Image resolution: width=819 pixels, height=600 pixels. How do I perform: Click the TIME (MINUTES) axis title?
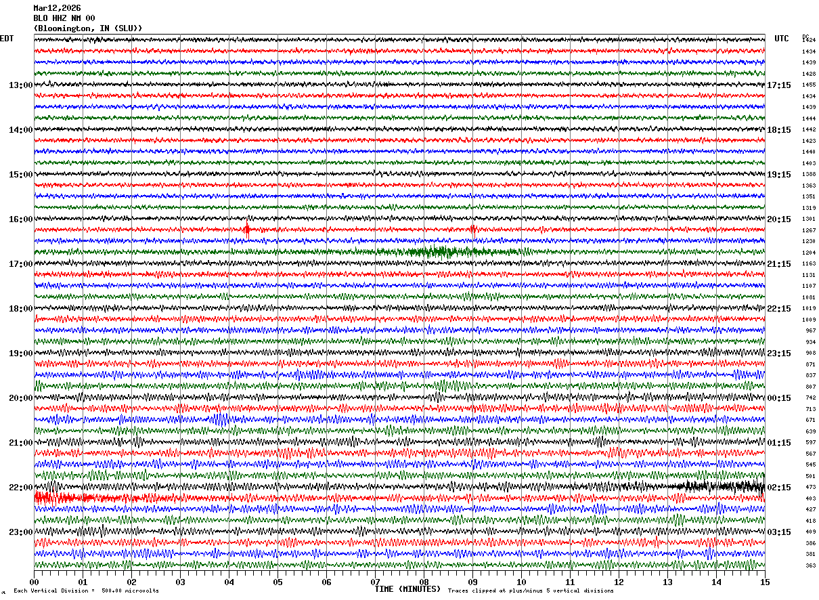click(407, 589)
